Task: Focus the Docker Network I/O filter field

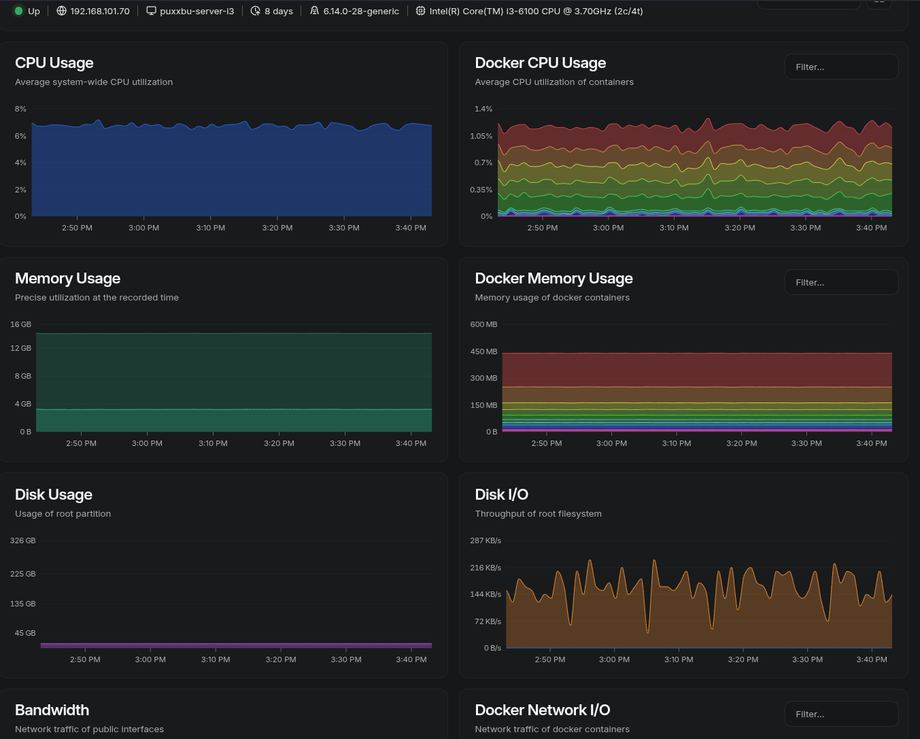Action: coord(841,714)
